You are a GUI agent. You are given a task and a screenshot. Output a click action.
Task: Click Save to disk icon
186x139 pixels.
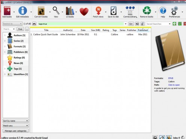114,11
